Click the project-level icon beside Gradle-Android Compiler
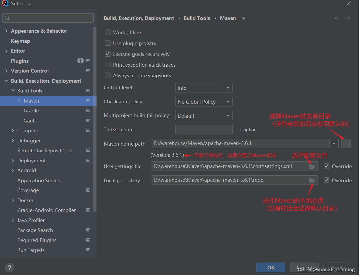Image resolution: width=359 pixels, height=275 pixels. click(88, 210)
